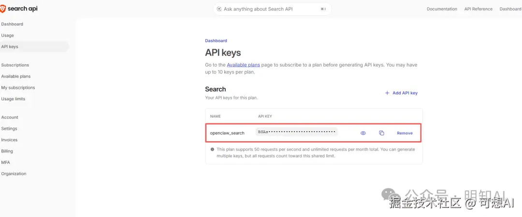This screenshot has width=522, height=217.
Task: Click the masked BSAs API key value
Action: 297,132
